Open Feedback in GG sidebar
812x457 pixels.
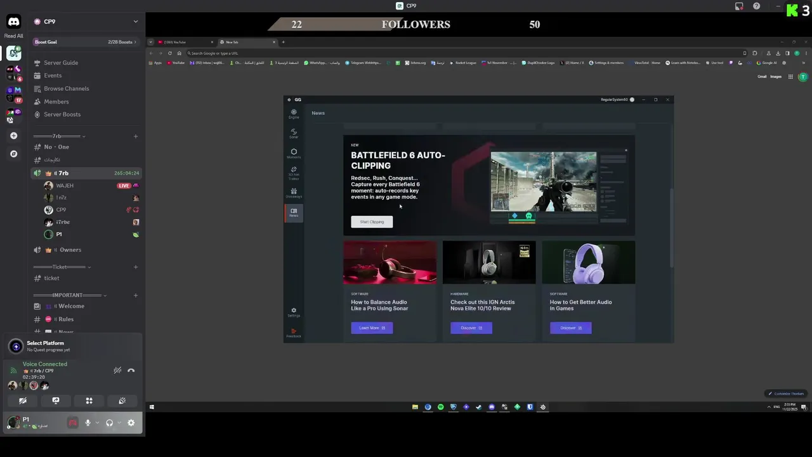[x=294, y=333]
